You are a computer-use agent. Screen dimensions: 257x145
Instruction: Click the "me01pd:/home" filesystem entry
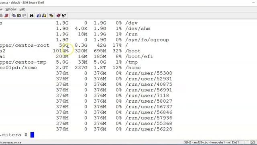point(18,68)
